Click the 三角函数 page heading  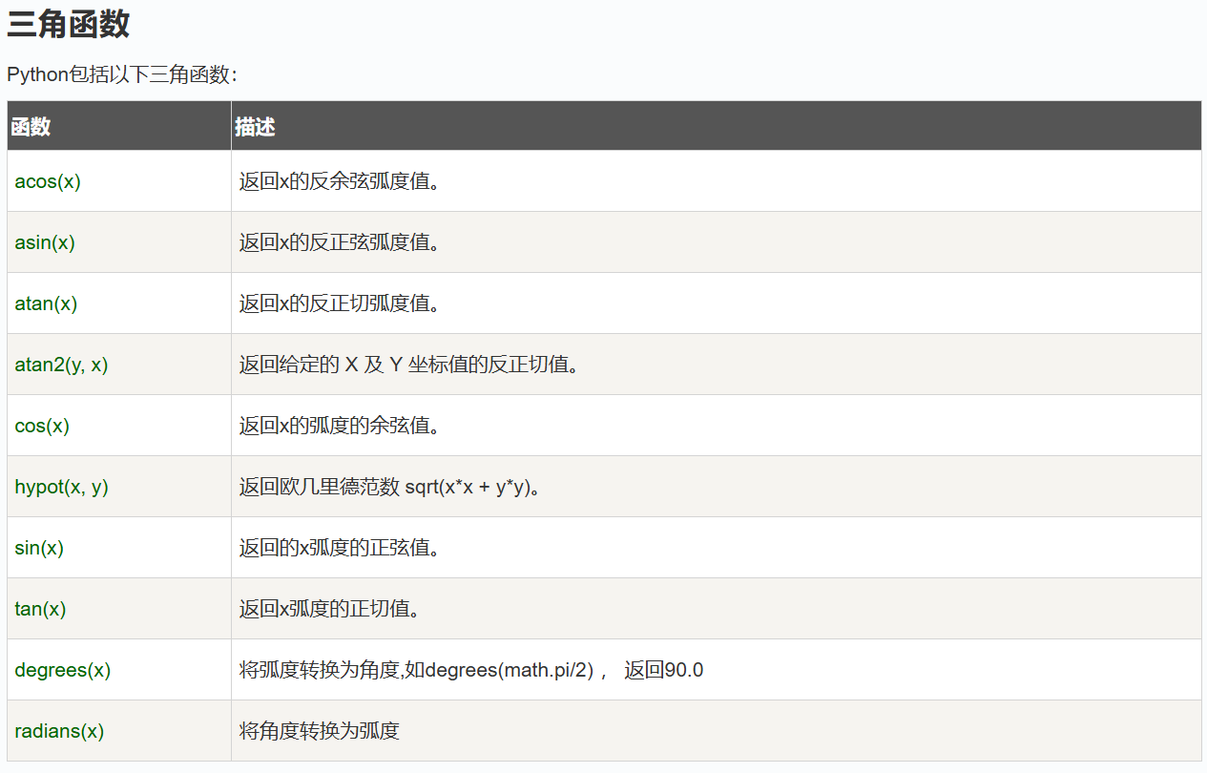(x=68, y=25)
